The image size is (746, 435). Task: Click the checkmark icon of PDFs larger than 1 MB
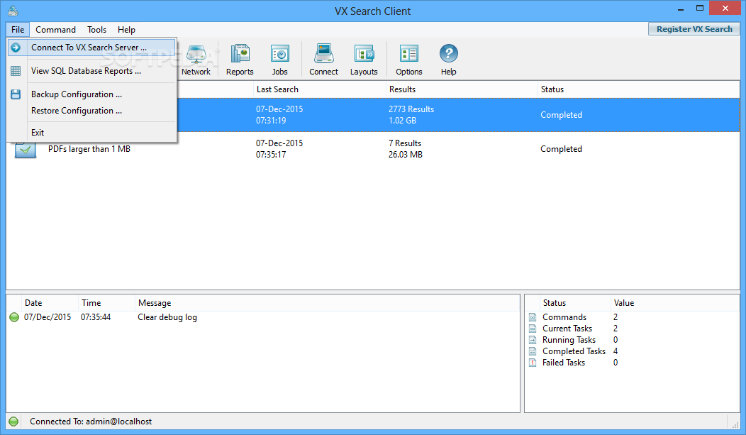[26, 150]
